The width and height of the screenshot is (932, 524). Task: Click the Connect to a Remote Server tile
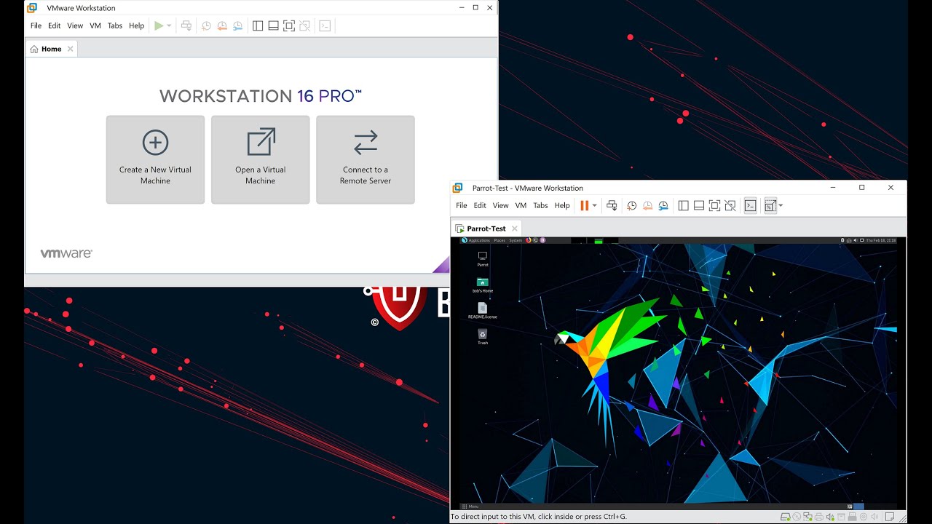coord(366,159)
